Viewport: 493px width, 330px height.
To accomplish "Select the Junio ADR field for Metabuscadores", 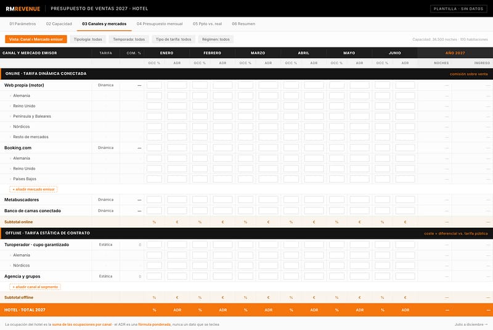I will (x=405, y=200).
